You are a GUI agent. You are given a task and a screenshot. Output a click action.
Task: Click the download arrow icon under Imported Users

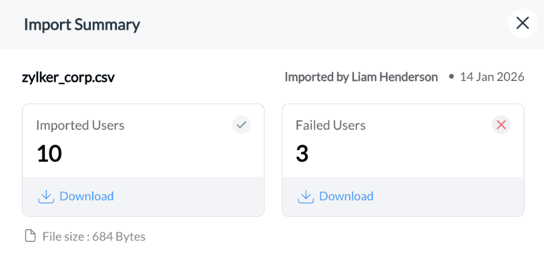46,196
